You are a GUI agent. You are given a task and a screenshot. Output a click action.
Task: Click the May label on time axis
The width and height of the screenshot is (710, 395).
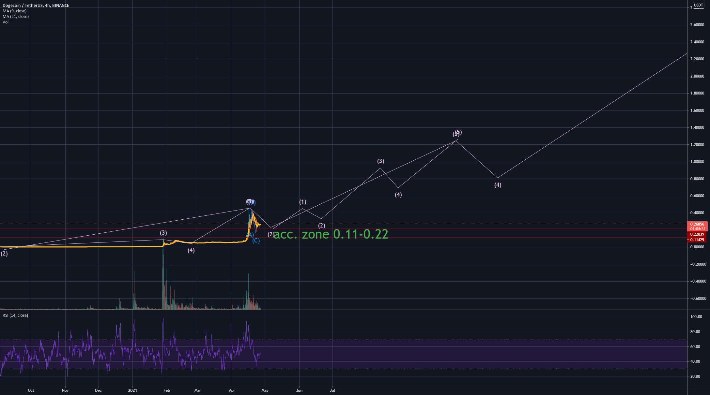pos(265,390)
